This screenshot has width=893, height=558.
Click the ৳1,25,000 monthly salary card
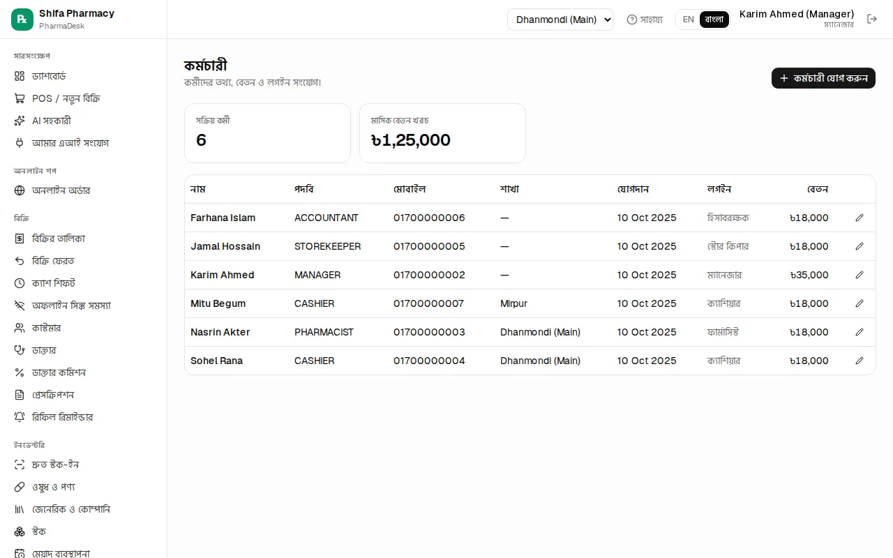(442, 133)
